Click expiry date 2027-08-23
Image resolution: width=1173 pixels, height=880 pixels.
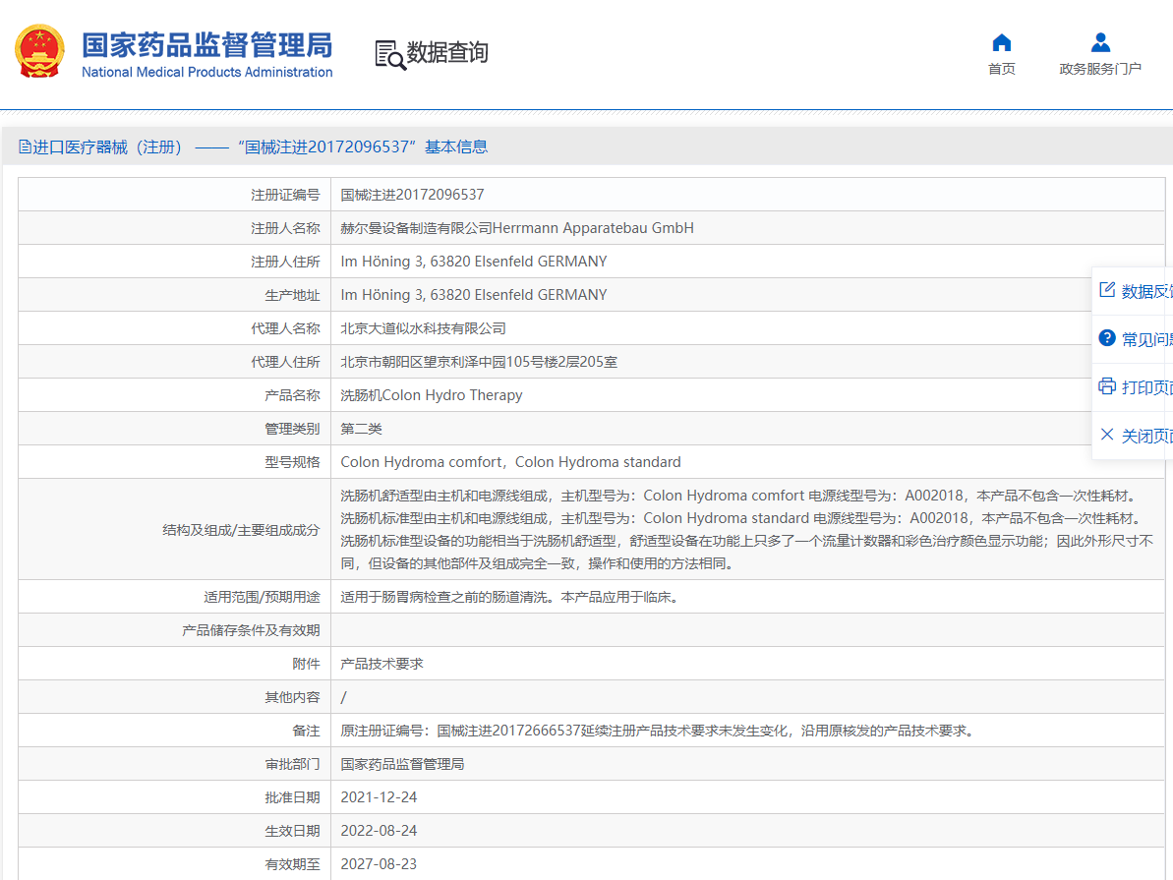(379, 864)
